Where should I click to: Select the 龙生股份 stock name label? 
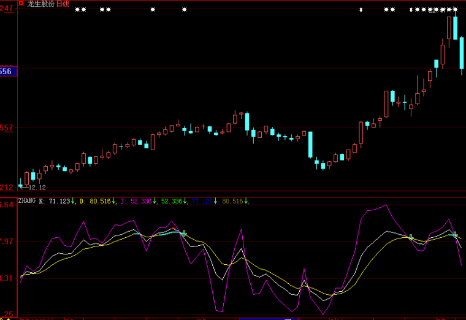[x=40, y=4]
